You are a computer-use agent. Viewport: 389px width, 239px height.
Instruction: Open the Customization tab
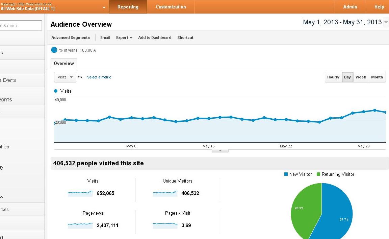click(171, 7)
